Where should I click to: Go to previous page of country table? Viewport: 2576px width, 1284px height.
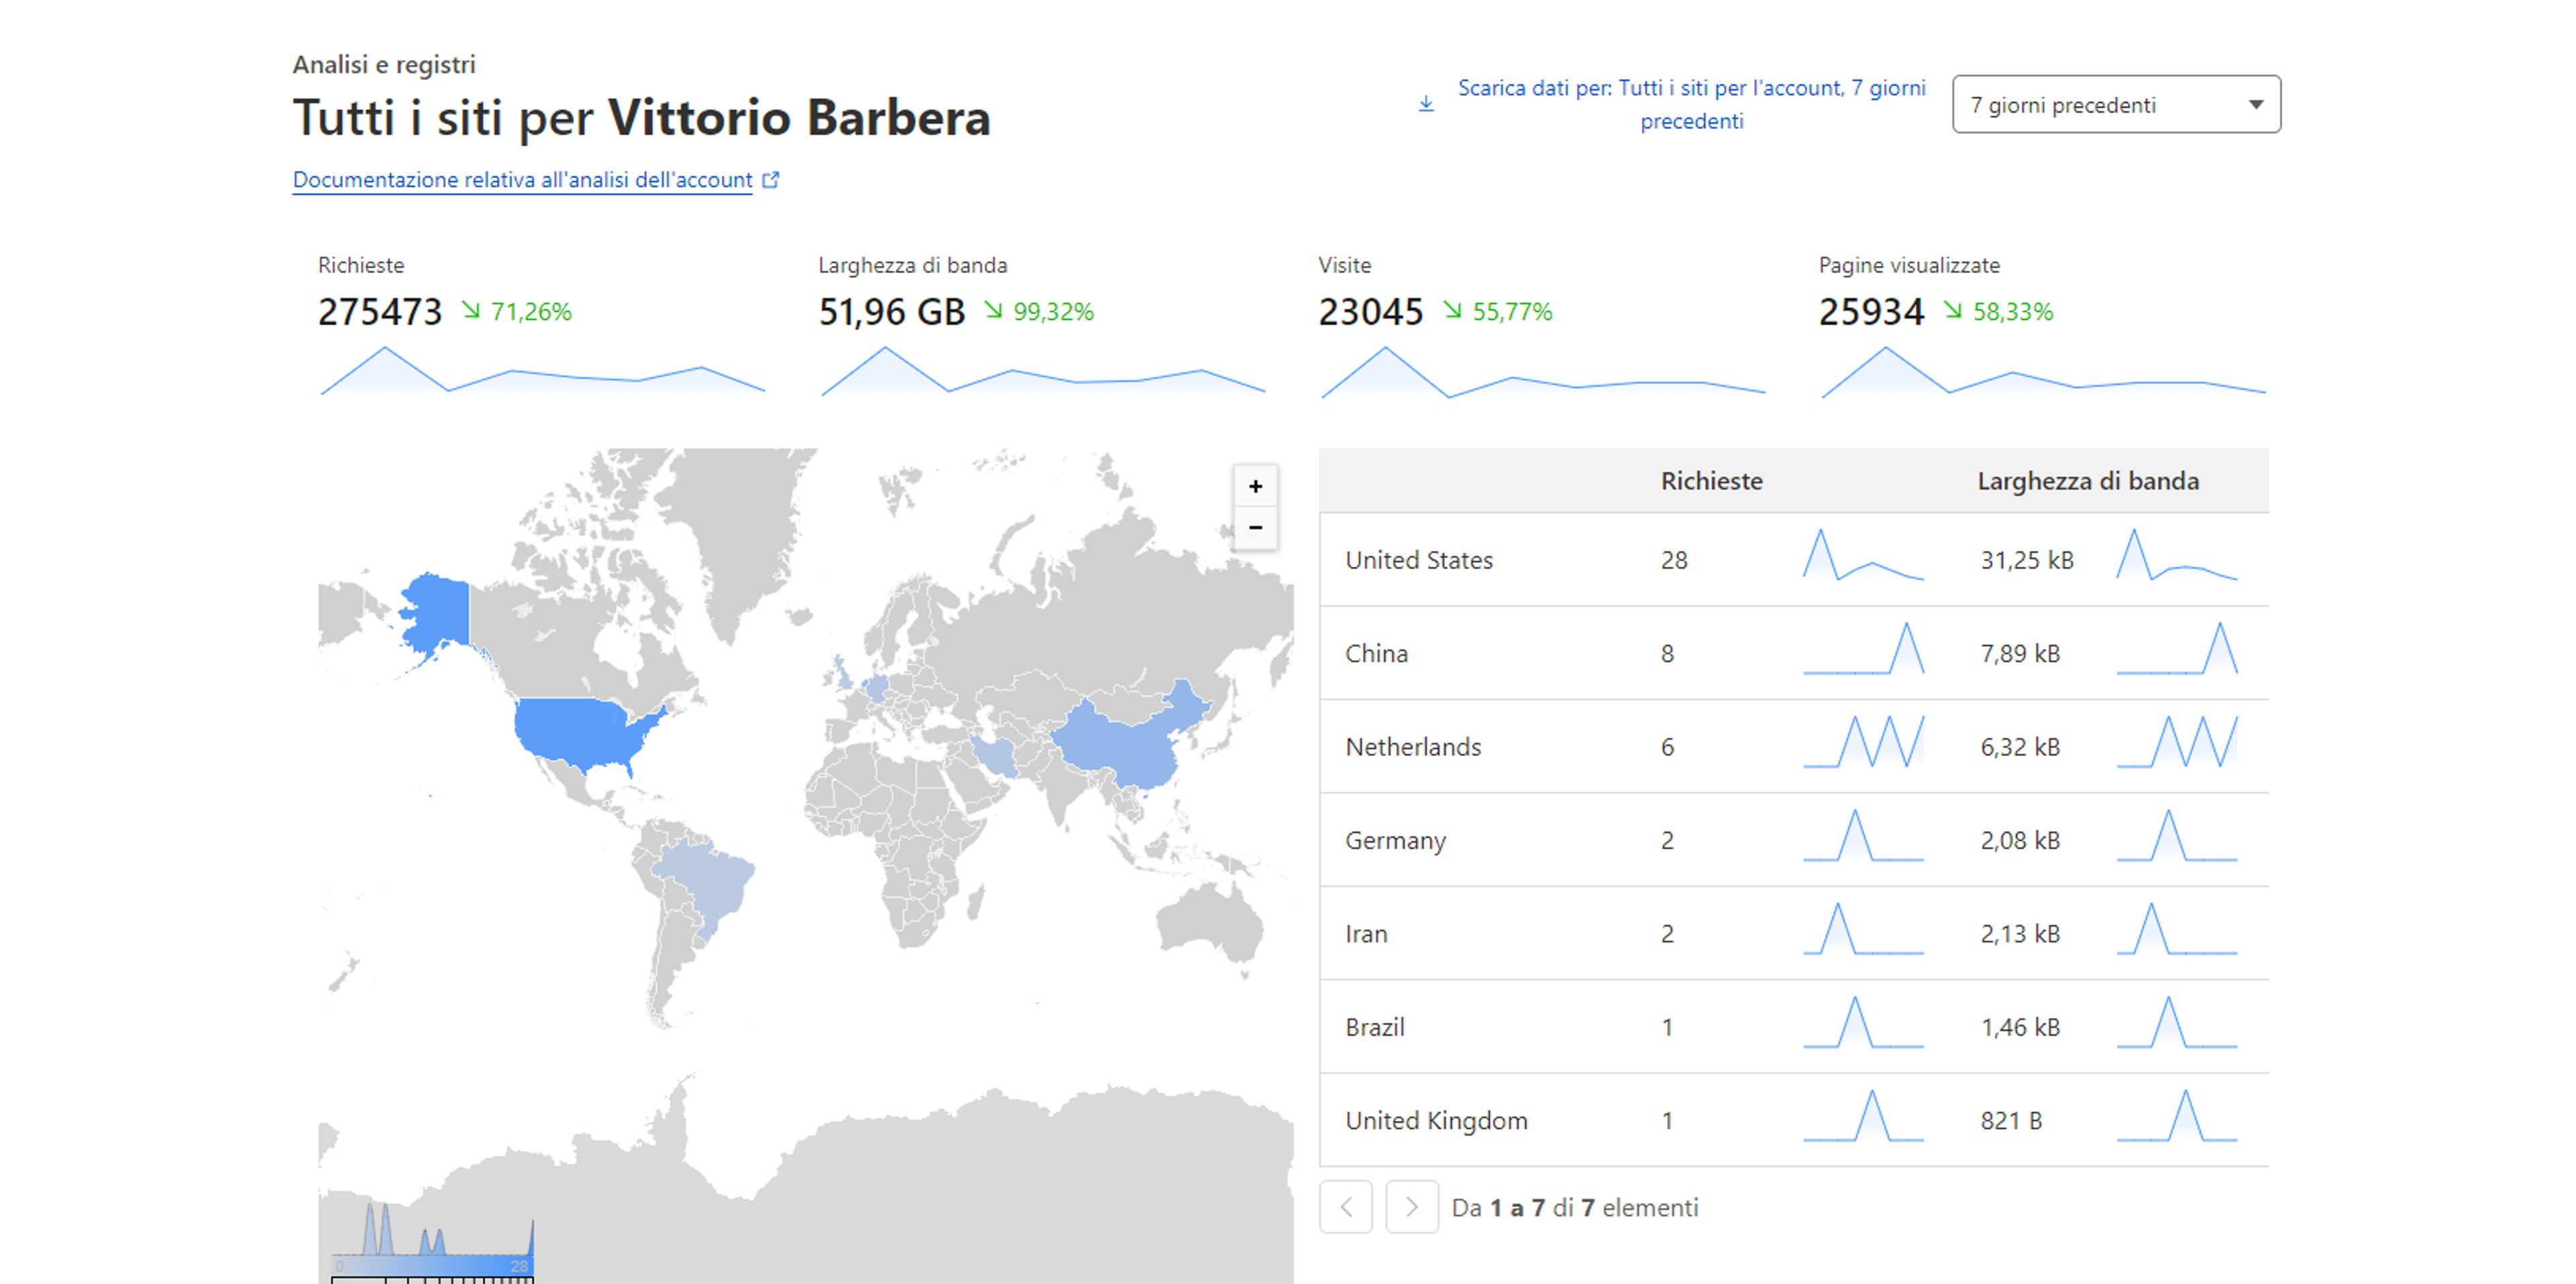click(x=1346, y=1207)
